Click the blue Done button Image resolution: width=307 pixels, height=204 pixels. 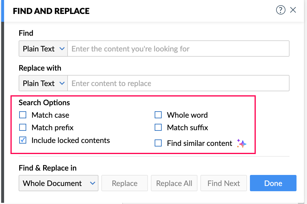pos(273,183)
